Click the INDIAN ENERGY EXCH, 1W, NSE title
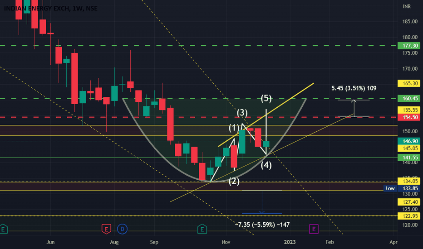This screenshot has width=423, height=249. click(51, 8)
